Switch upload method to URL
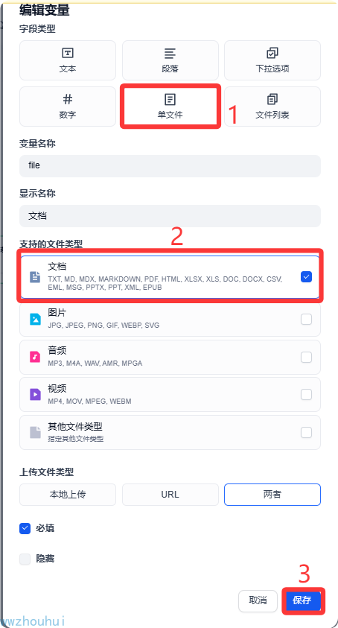This screenshot has width=338, height=628. [x=170, y=495]
